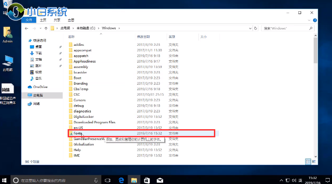Image resolution: width=332 pixels, height=184 pixels.
Task: Open 下载 in the navigation pane
Action: [x=39, y=53]
